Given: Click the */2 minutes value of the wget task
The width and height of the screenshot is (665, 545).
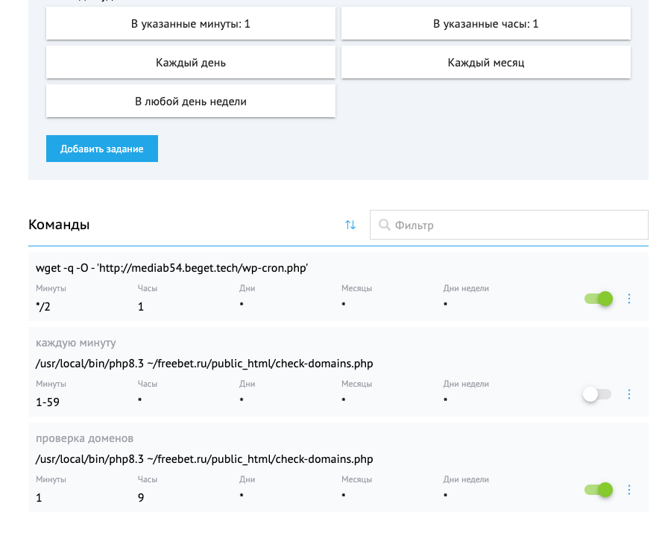Looking at the screenshot, I should click(42, 306).
